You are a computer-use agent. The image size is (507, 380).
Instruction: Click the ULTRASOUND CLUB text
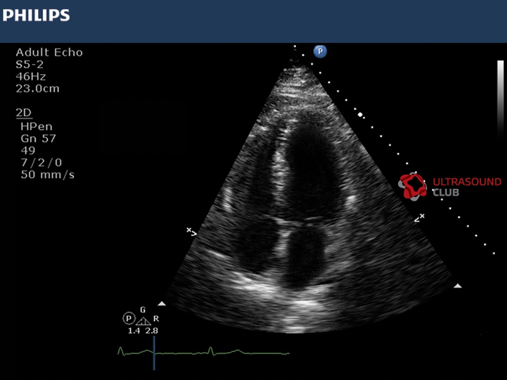[466, 187]
